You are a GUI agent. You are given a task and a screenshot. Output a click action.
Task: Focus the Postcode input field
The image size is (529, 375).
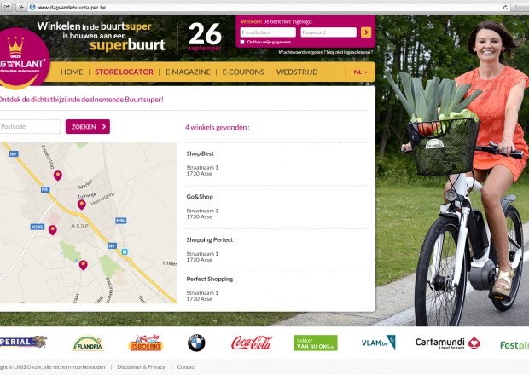[30, 127]
